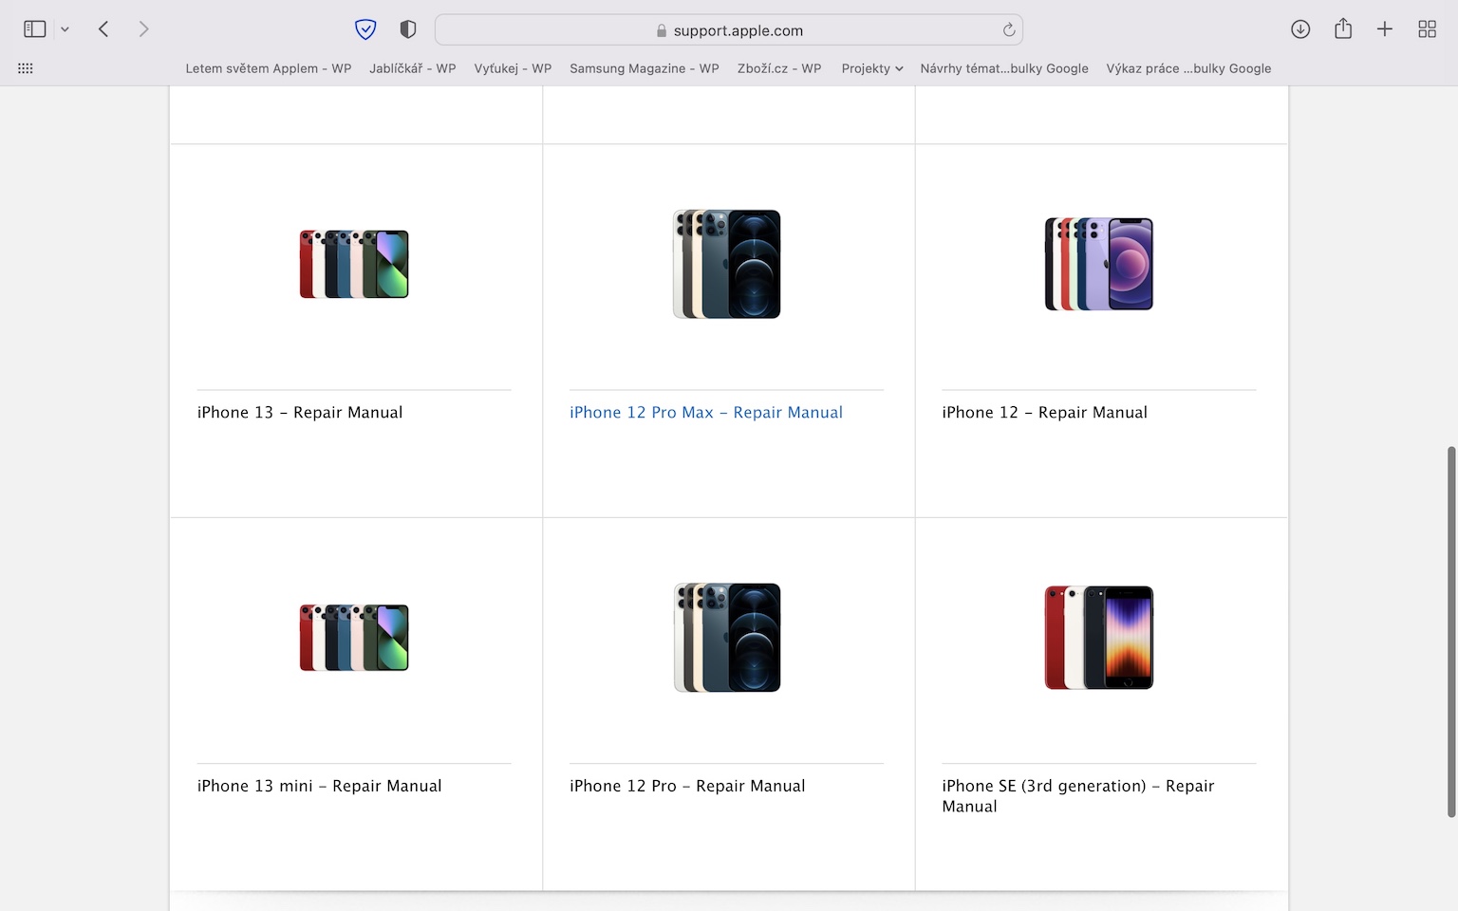Open the Výkaz práce …bulky Google bookmark
1458x911 pixels.
click(1188, 68)
